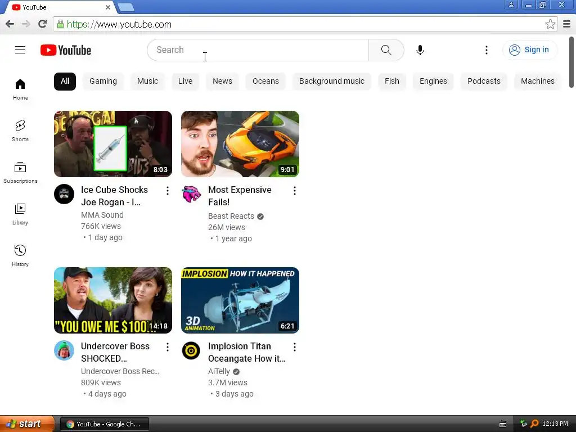Open the new tab button
The width and height of the screenshot is (576, 432).
pyautogui.click(x=126, y=7)
